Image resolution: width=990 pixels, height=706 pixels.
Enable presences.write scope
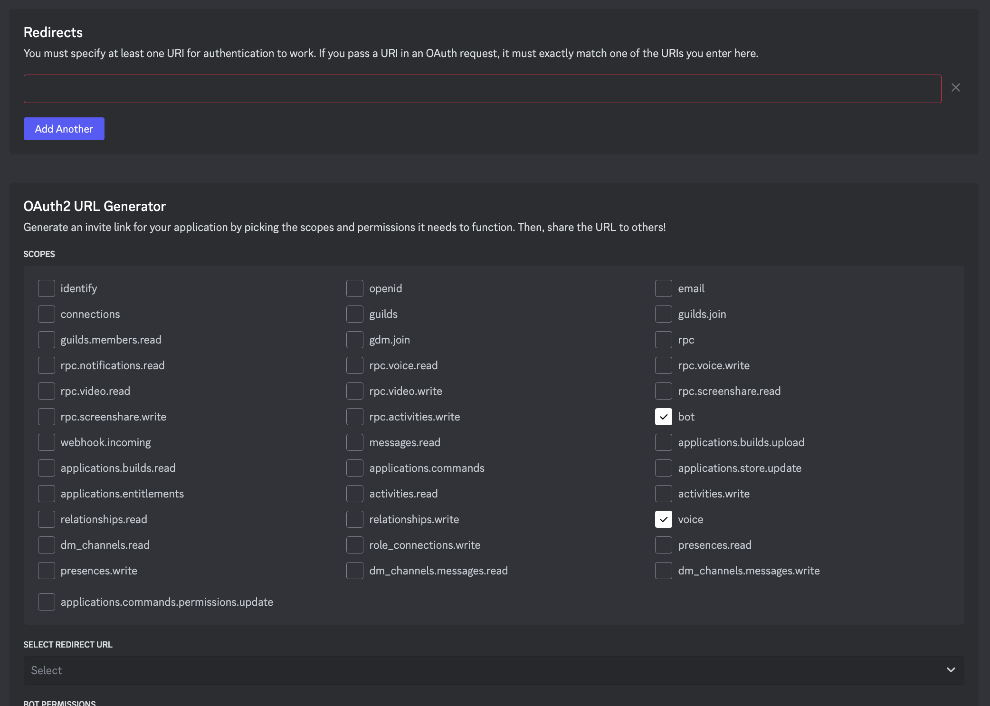[x=47, y=571]
